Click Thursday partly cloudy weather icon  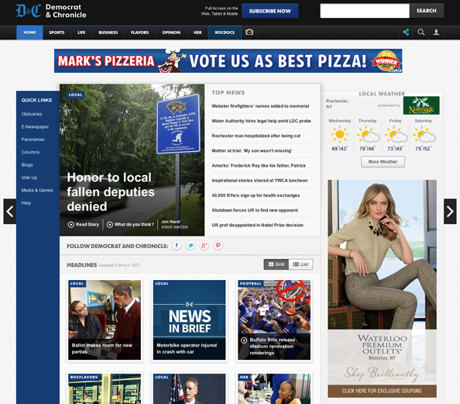point(368,135)
